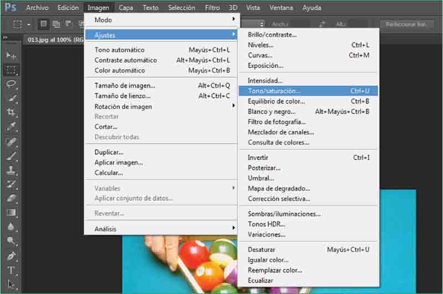Viewport: 443px width, 294px height.
Task: Open the Filtro menu
Action: point(212,8)
